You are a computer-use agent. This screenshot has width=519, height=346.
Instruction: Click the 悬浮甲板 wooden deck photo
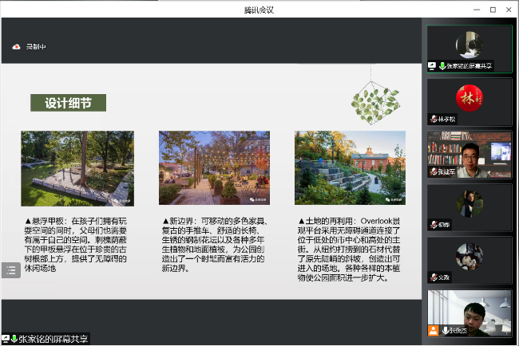click(x=77, y=168)
